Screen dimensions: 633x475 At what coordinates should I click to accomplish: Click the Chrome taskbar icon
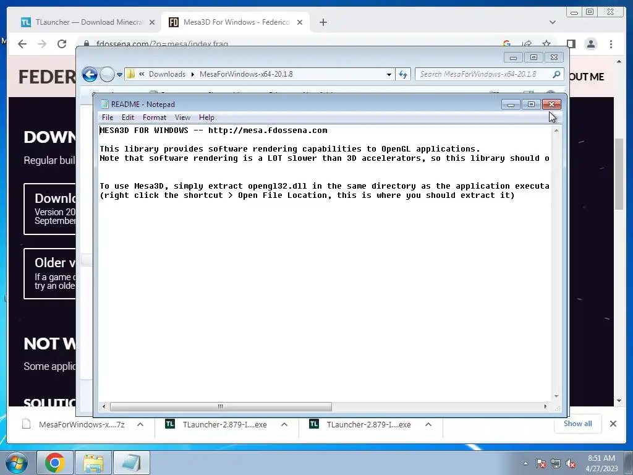click(x=55, y=463)
